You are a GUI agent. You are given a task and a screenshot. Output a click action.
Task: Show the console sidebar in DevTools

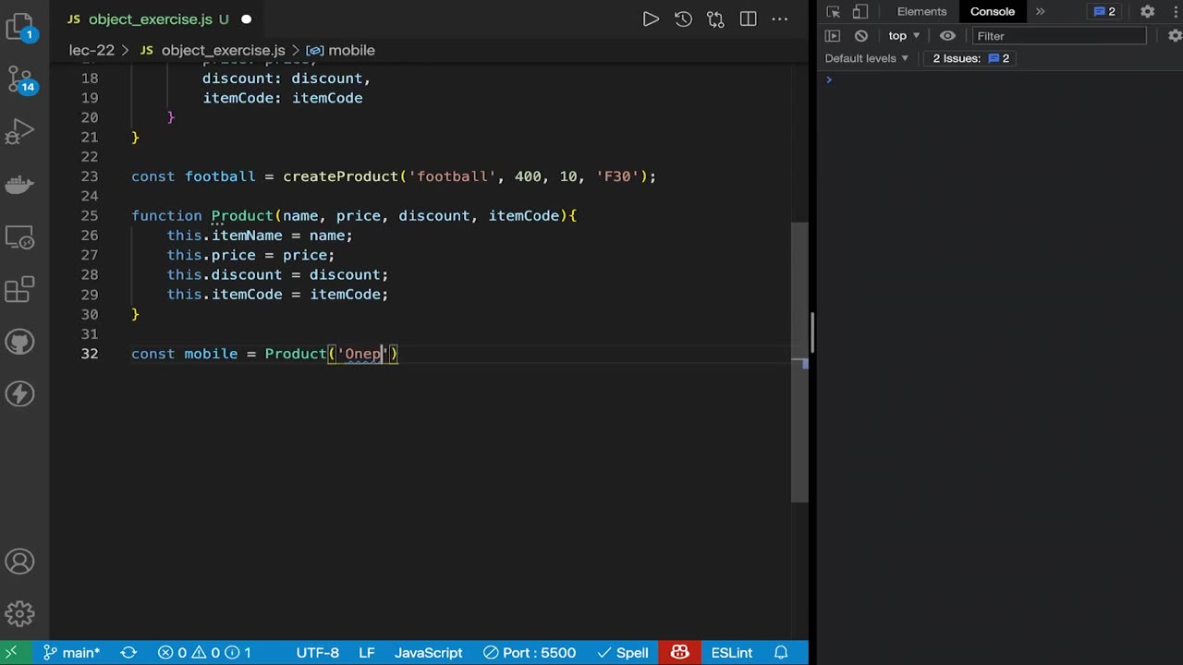(832, 36)
